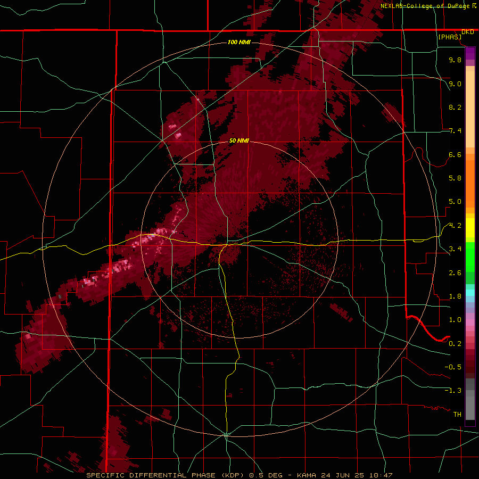This screenshot has width=479, height=479.
Task: Click the 5.8 scale value
Action: [455, 178]
